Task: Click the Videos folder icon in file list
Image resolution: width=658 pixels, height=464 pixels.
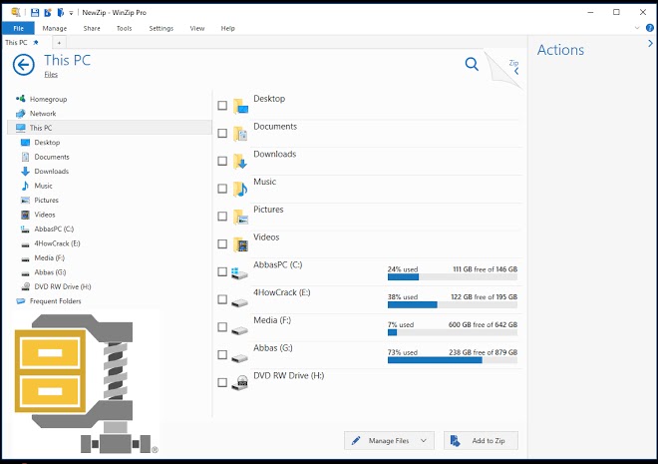Action: click(x=240, y=244)
